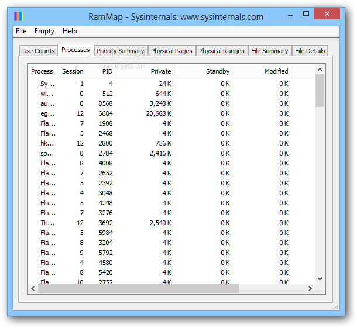Click the 2,540 K private memory value
Viewport: 357px width, 328px height.
(x=160, y=223)
